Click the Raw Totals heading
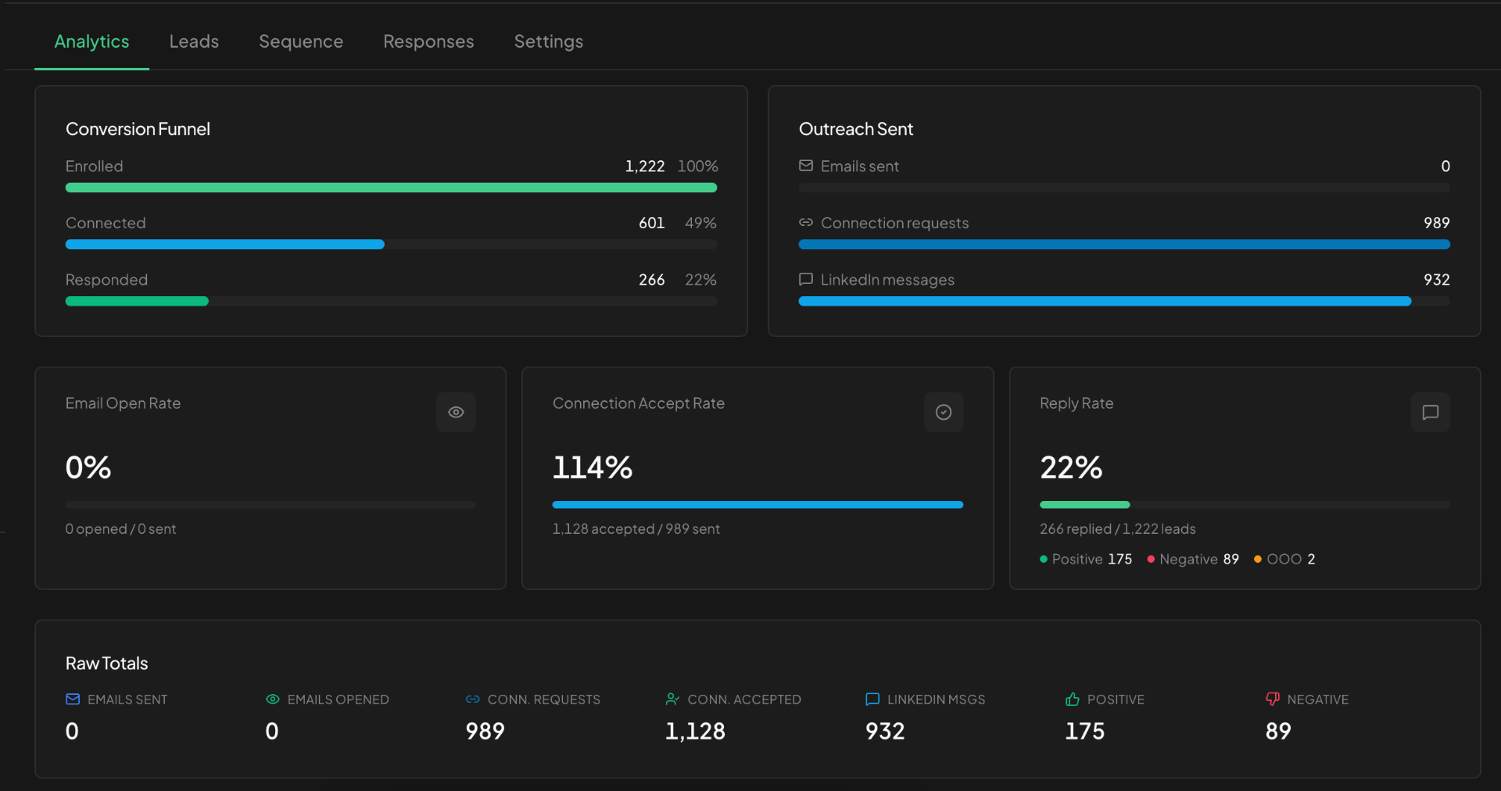This screenshot has width=1501, height=791. [107, 664]
